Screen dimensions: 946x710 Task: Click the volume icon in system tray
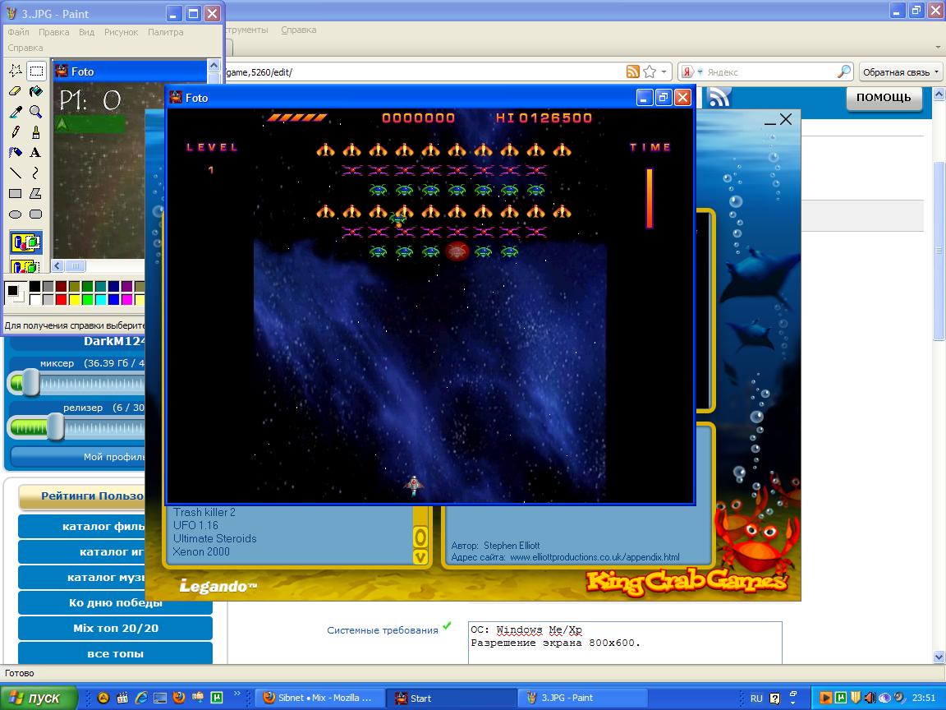pyautogui.click(x=870, y=698)
